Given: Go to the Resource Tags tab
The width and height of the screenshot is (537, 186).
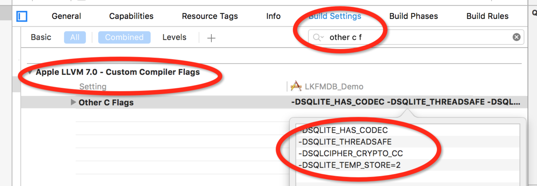Looking at the screenshot, I should (x=210, y=16).
